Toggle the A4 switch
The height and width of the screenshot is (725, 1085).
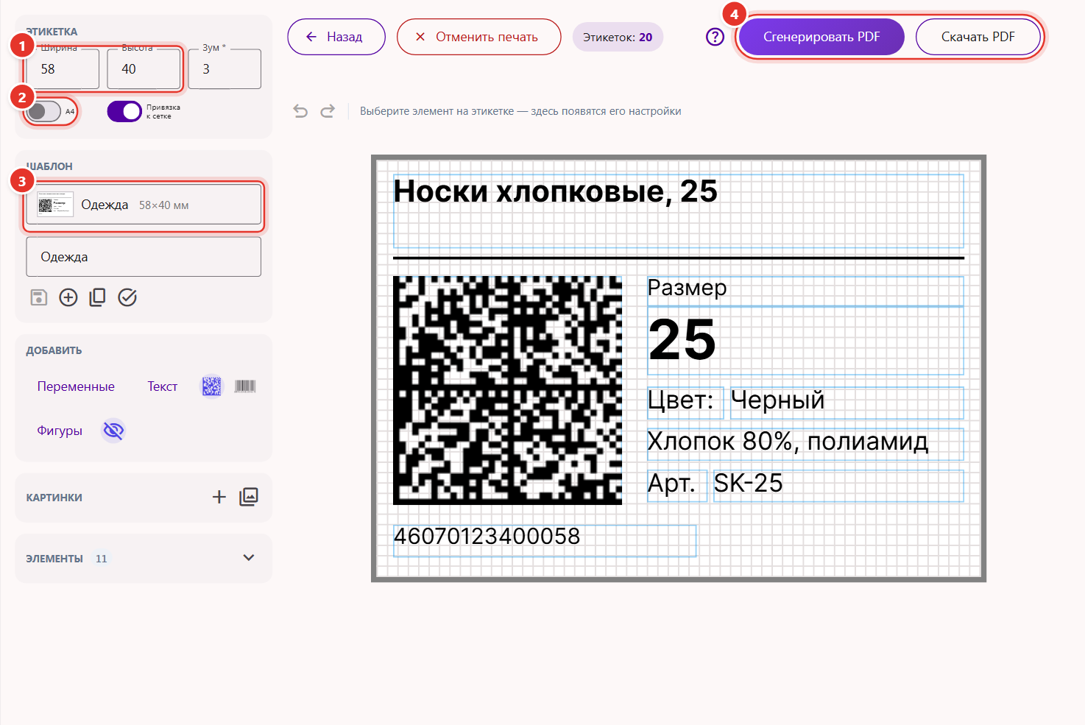click(x=43, y=111)
